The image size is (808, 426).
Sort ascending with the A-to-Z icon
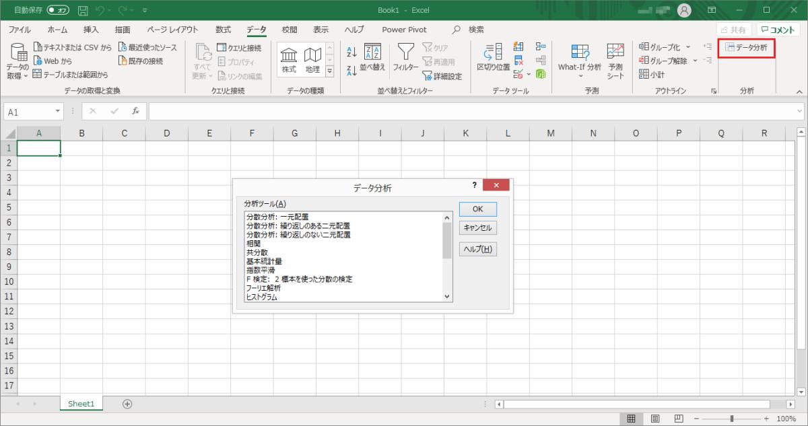tap(351, 50)
